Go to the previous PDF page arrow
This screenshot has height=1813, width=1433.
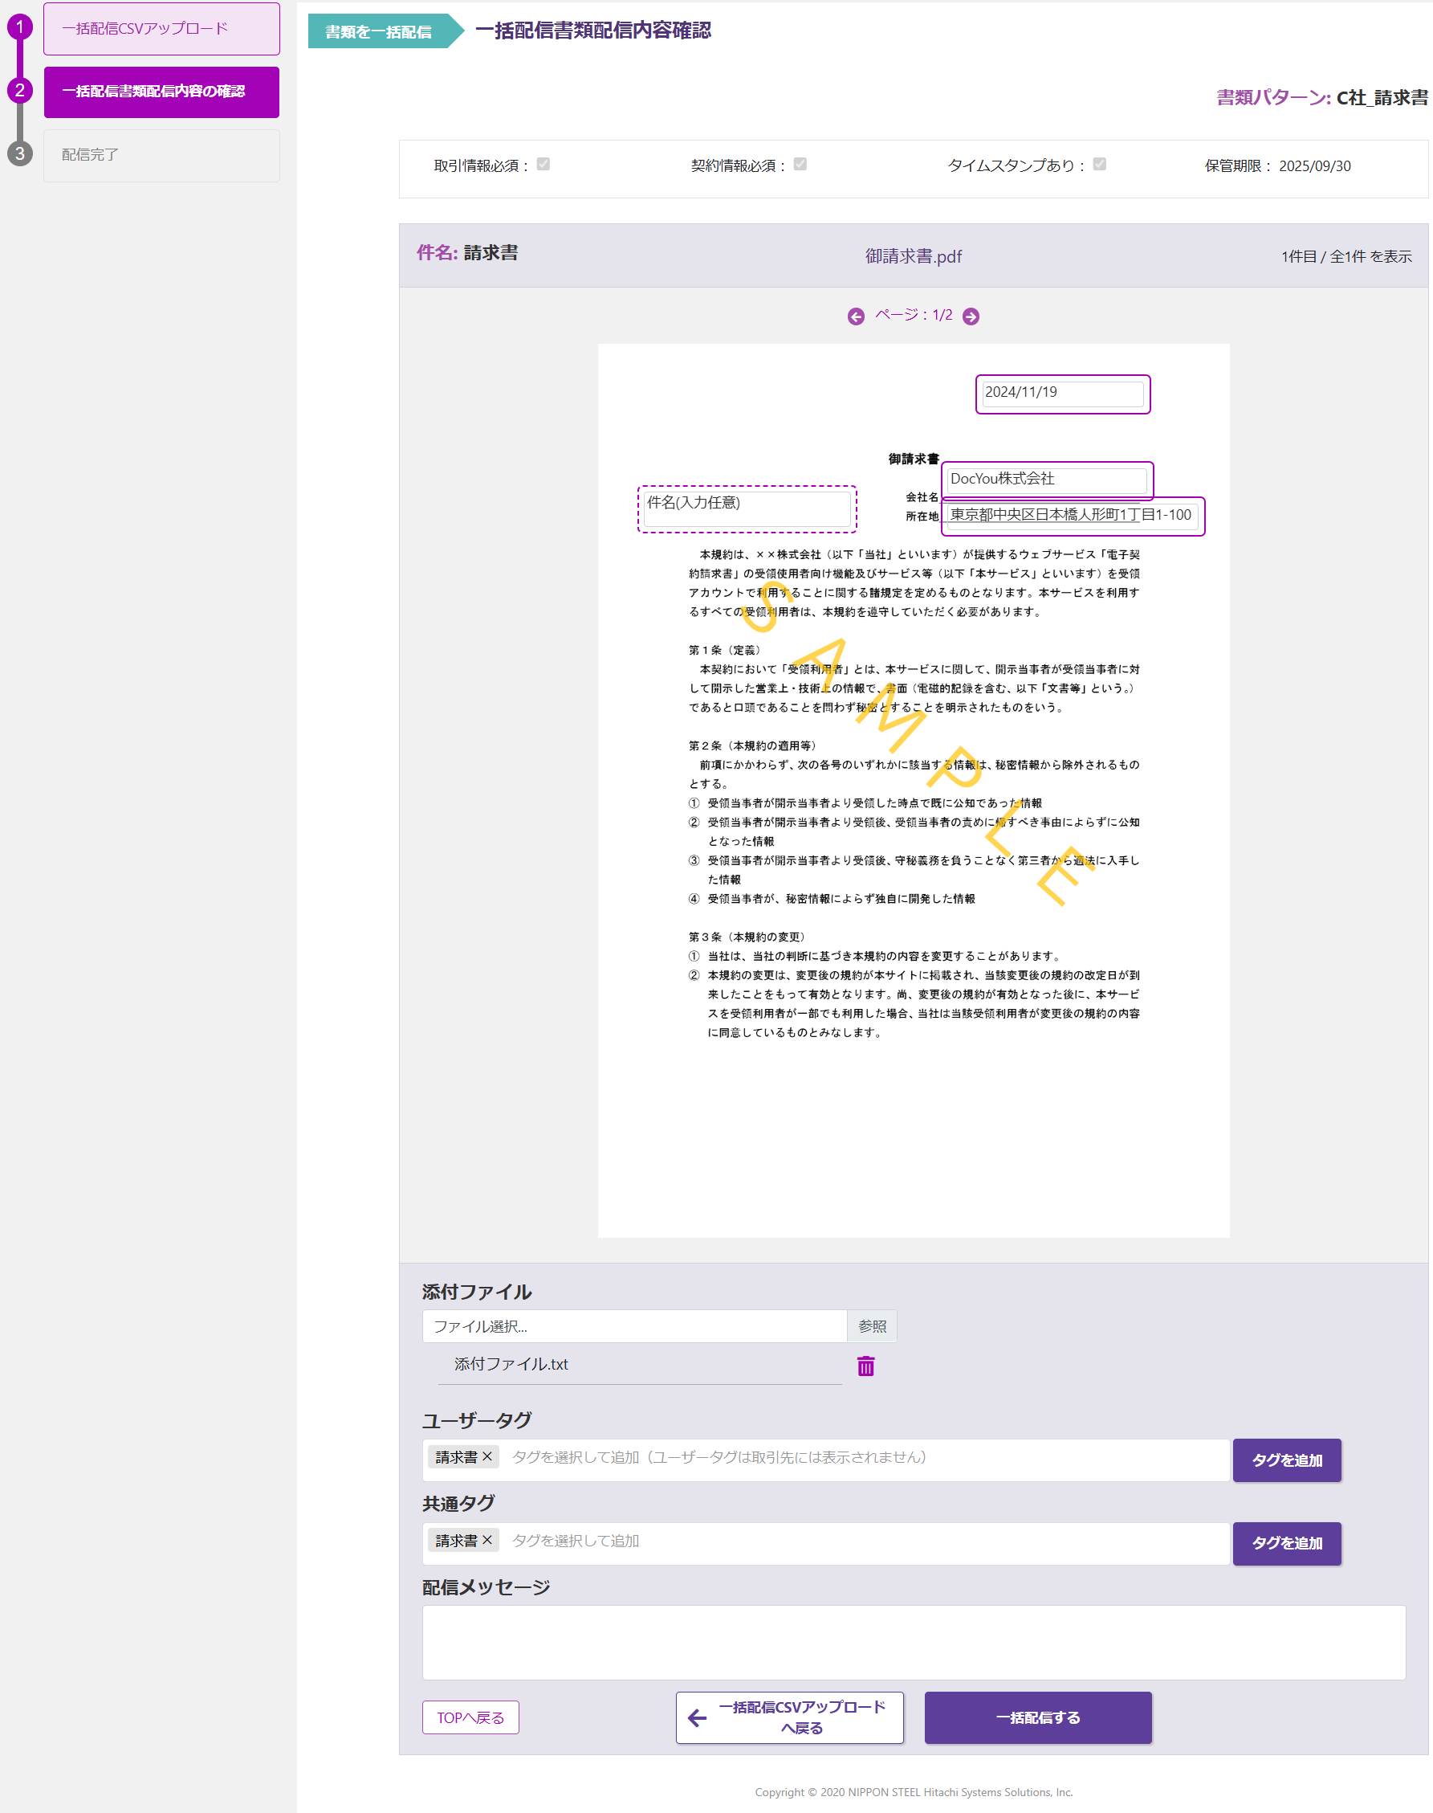click(x=855, y=316)
